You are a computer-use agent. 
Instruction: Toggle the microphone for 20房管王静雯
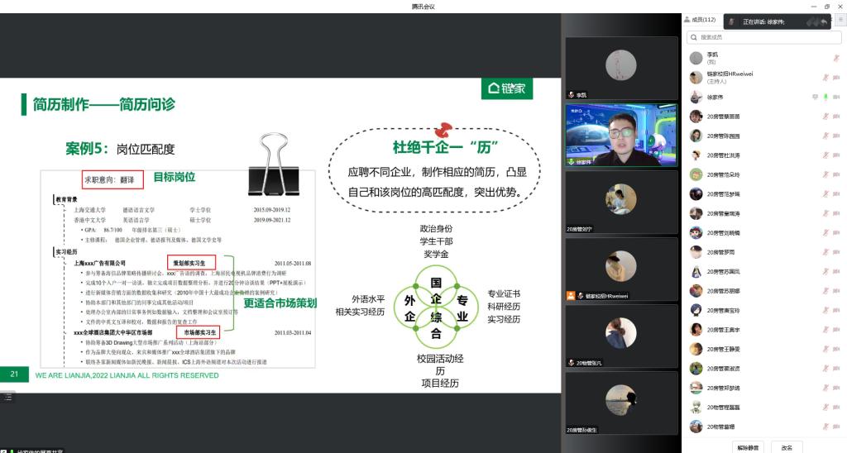[825, 349]
